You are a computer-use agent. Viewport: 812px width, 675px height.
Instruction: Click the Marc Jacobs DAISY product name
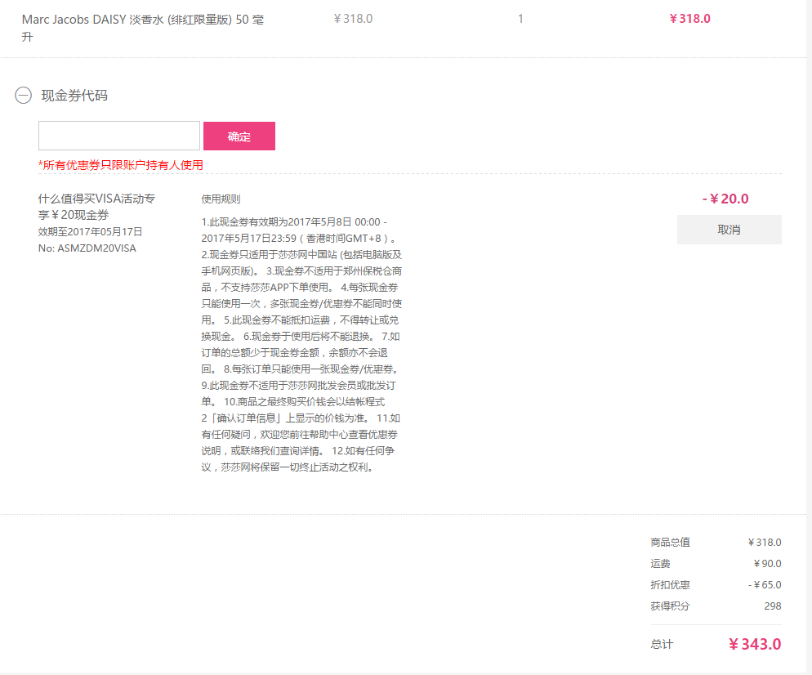143,28
